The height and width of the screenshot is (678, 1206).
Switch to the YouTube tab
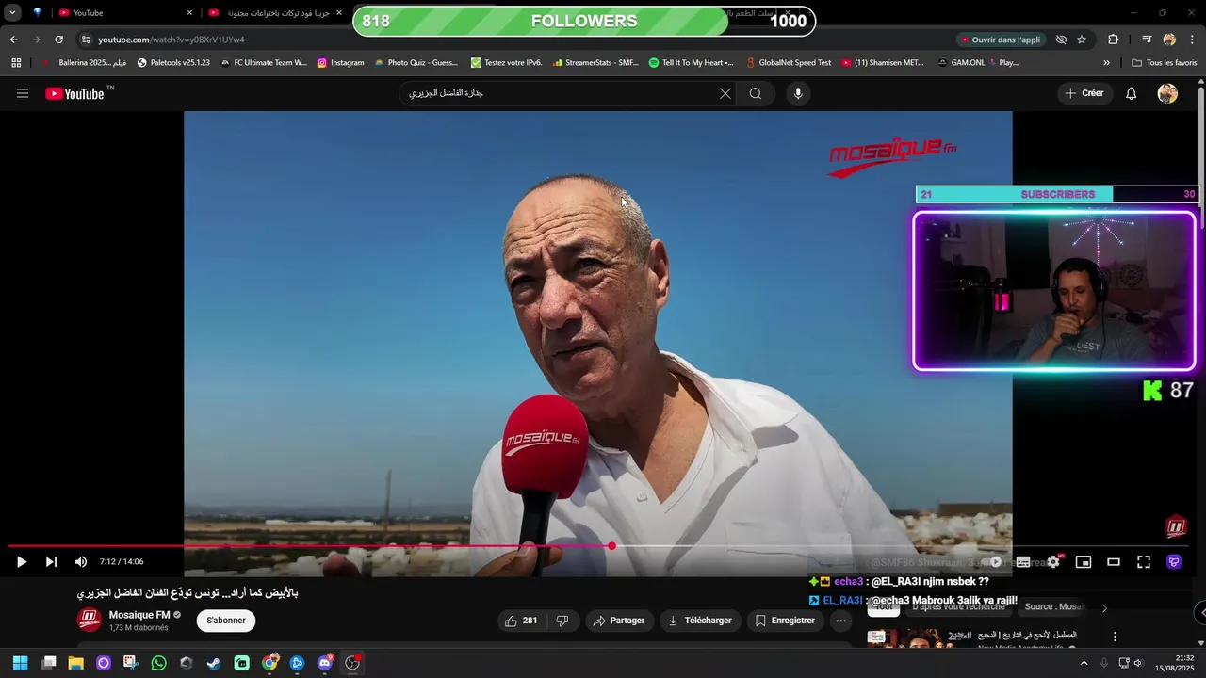(x=122, y=13)
